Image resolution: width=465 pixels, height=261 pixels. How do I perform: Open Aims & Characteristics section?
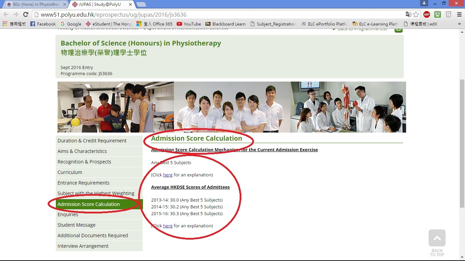pyautogui.click(x=99, y=151)
